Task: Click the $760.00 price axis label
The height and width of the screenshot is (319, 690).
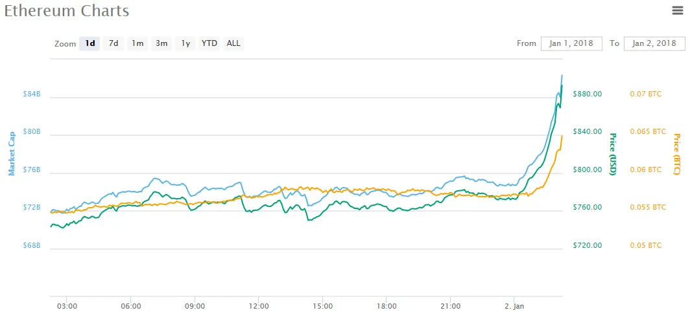Action: tap(588, 208)
